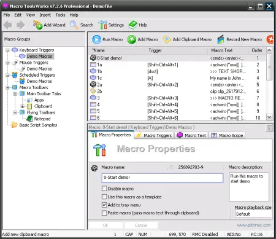276x239 pixels.
Task: Select the Keyboard Triggers group icon
Action: coord(15,50)
